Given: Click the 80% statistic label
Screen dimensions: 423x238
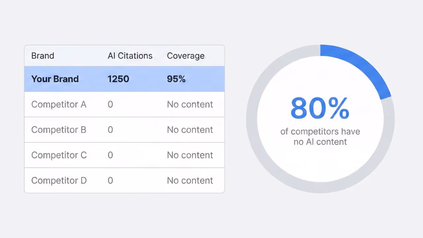Looking at the screenshot, I should (320, 107).
